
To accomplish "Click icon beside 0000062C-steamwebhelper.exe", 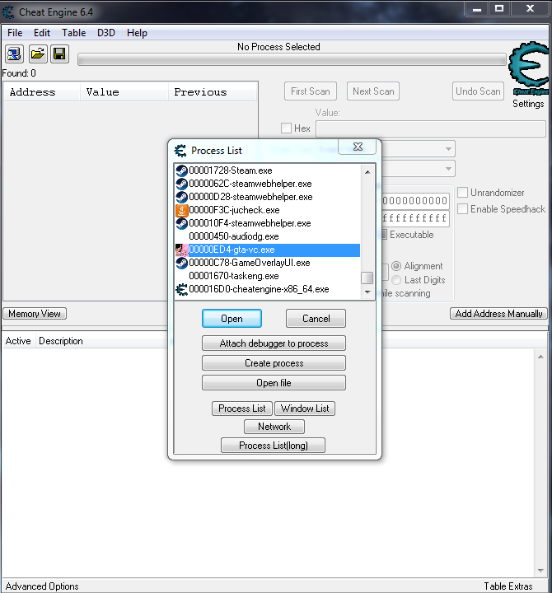I will click(181, 184).
